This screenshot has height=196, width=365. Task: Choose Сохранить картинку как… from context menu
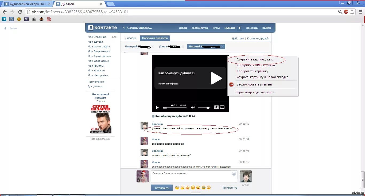(255, 59)
